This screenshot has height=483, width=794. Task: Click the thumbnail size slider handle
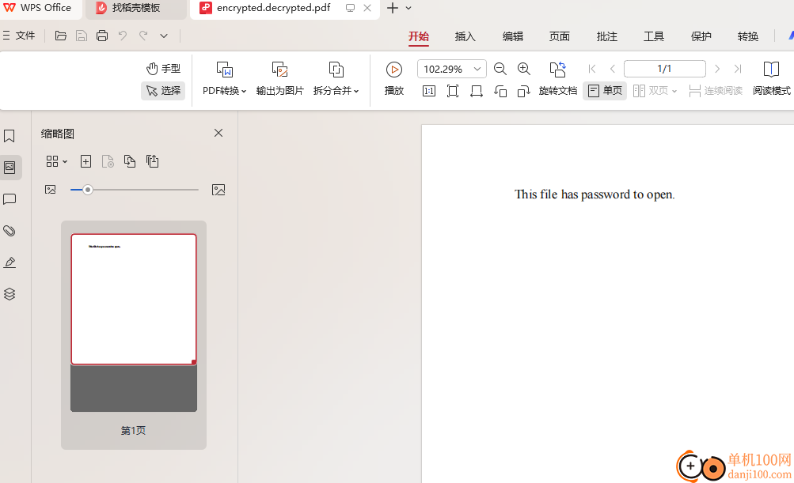click(88, 190)
